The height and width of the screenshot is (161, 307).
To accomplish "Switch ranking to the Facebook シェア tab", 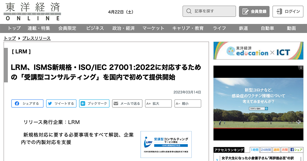I will pyautogui.click(x=296, y=150).
